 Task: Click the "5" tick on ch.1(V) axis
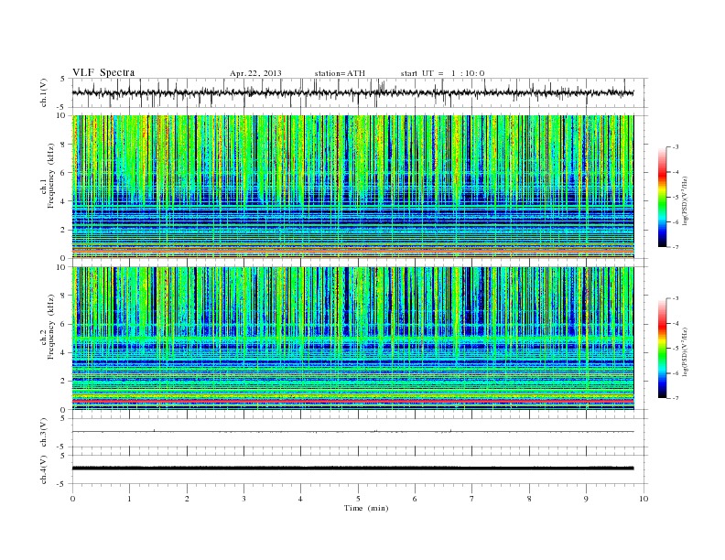63,79
